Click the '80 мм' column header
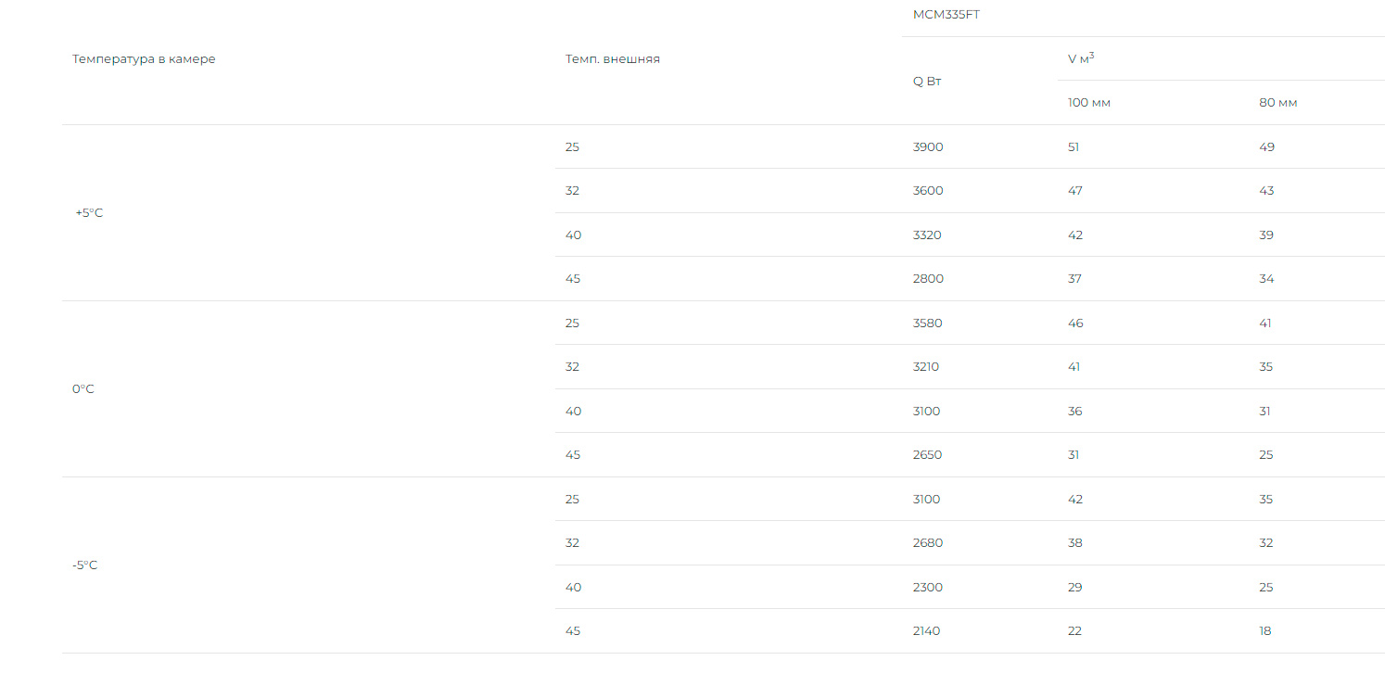The width and height of the screenshot is (1385, 673). coord(1278,103)
